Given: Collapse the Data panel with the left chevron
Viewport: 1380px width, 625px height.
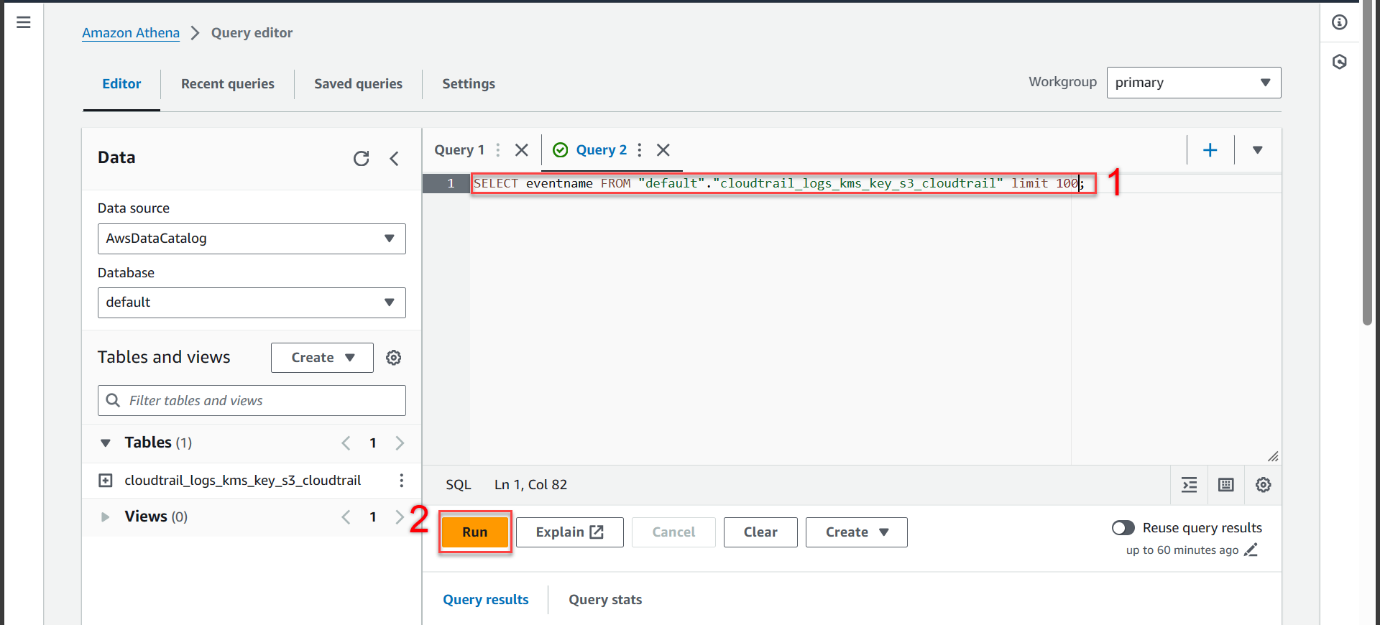Looking at the screenshot, I should coord(394,158).
